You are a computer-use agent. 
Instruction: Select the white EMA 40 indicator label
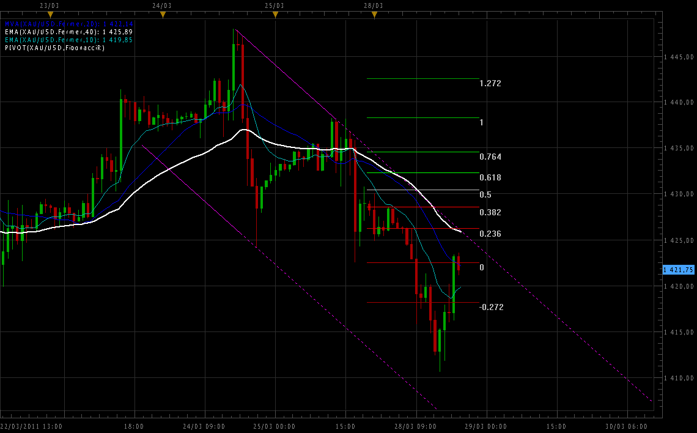68,32
